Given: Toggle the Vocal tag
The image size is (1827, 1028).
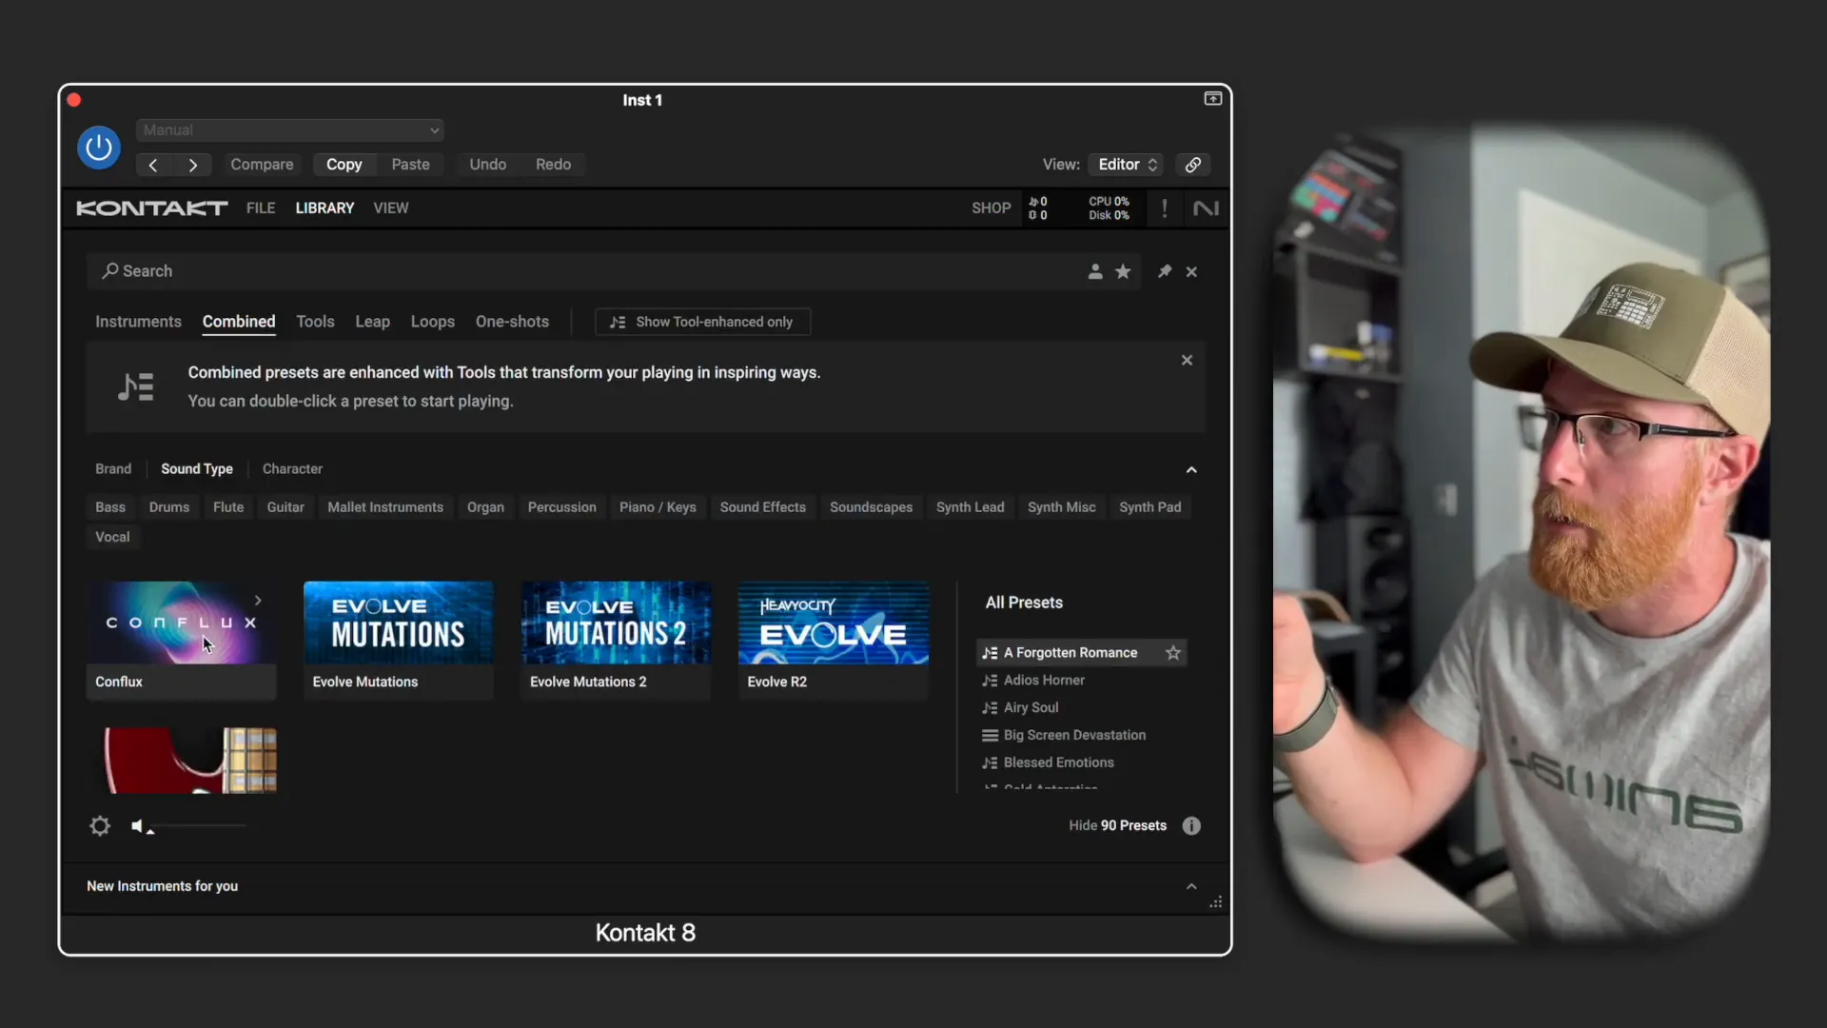Looking at the screenshot, I should coord(112,537).
